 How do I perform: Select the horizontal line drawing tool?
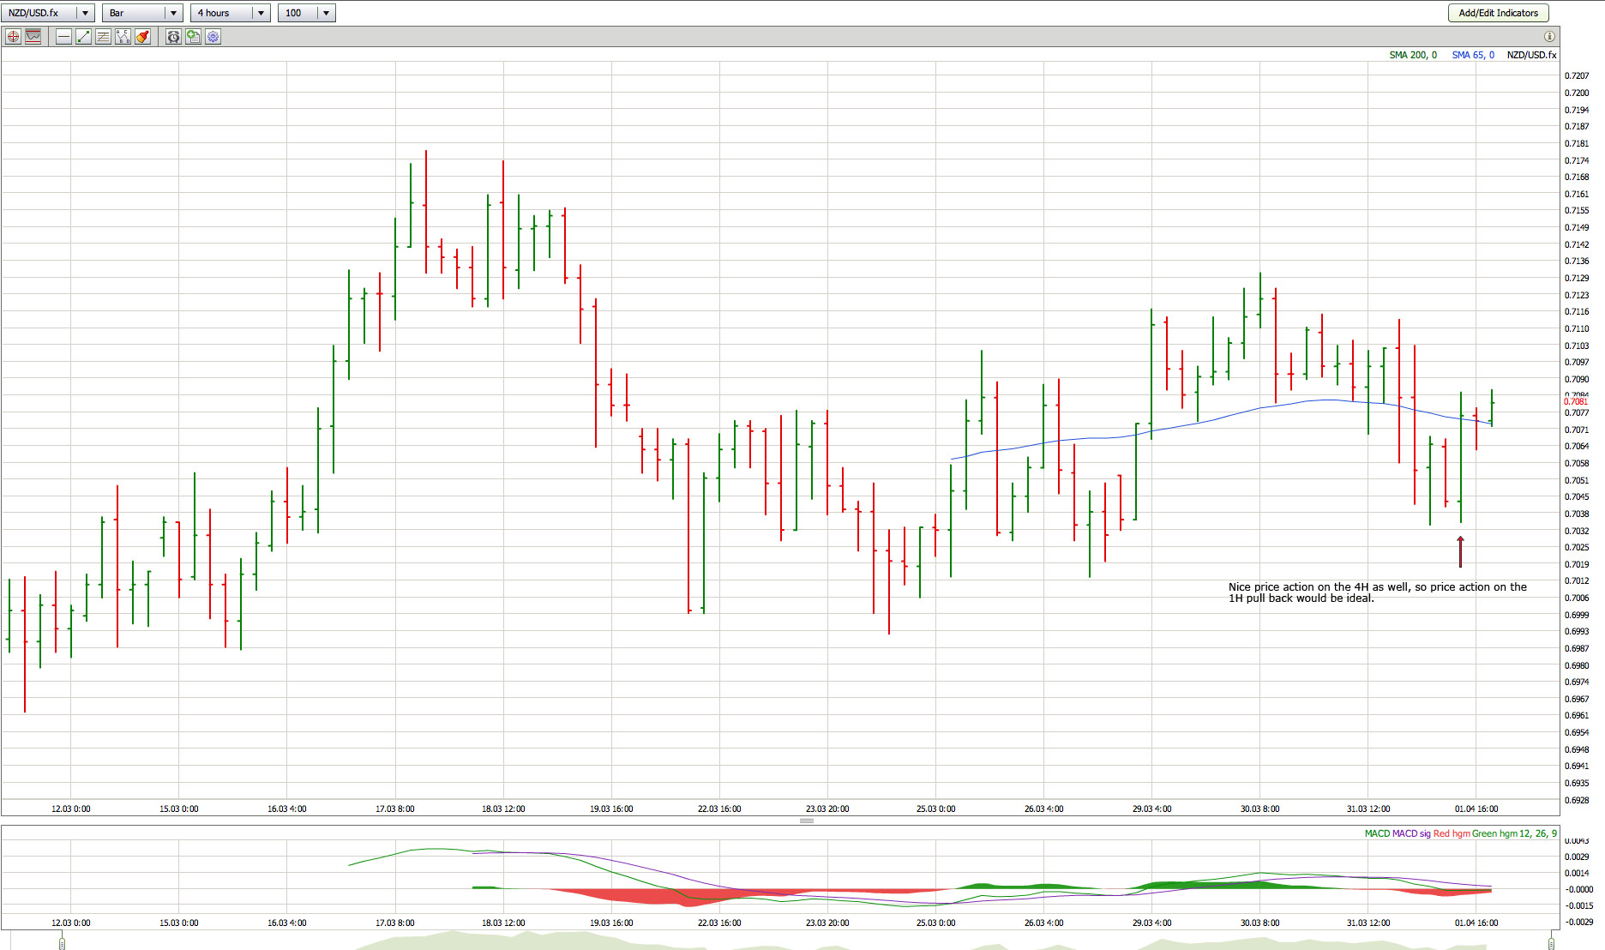pyautogui.click(x=63, y=37)
